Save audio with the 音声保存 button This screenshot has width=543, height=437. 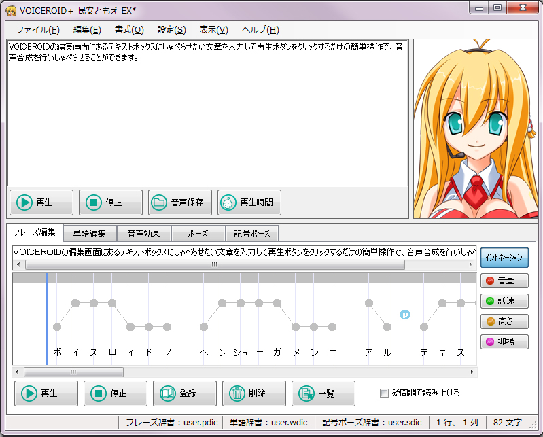pyautogui.click(x=179, y=203)
